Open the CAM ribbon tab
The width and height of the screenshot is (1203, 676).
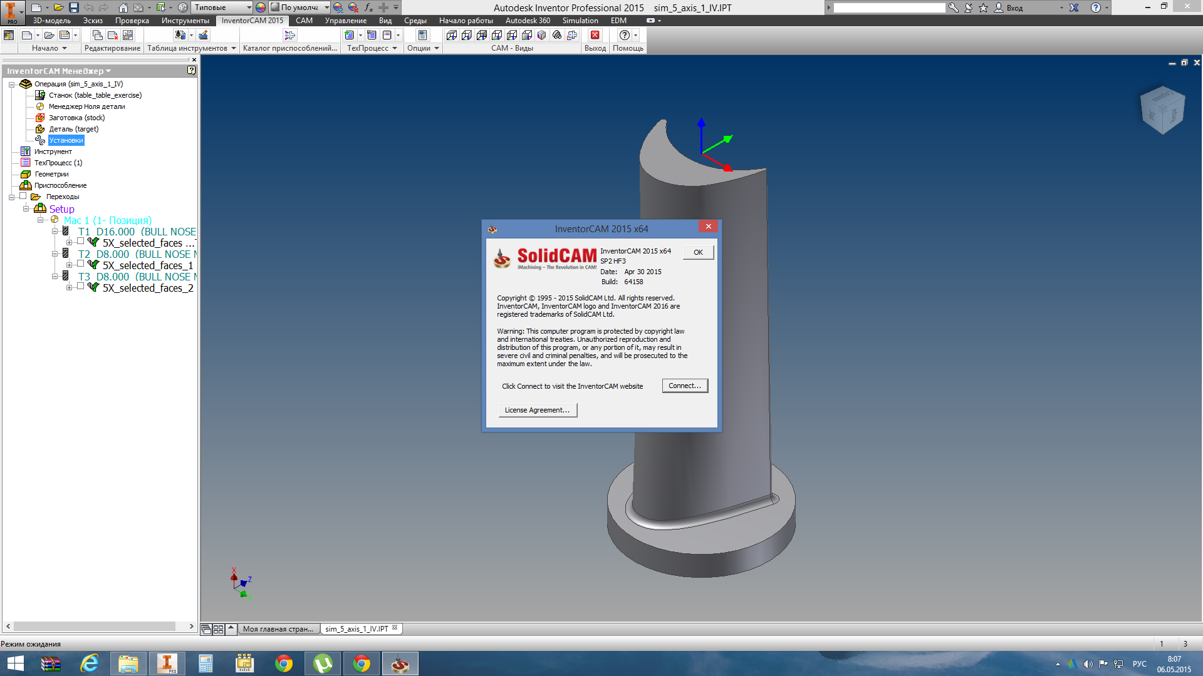[304, 21]
